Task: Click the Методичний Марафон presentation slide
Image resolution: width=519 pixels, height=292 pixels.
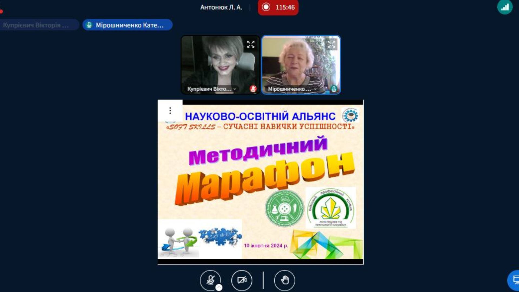Action: (x=260, y=181)
